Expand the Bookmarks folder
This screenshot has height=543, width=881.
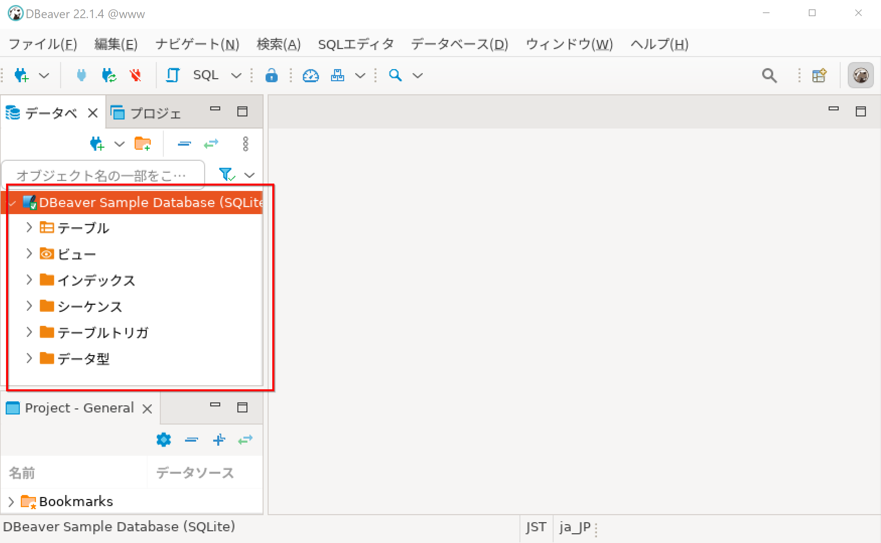pos(11,502)
